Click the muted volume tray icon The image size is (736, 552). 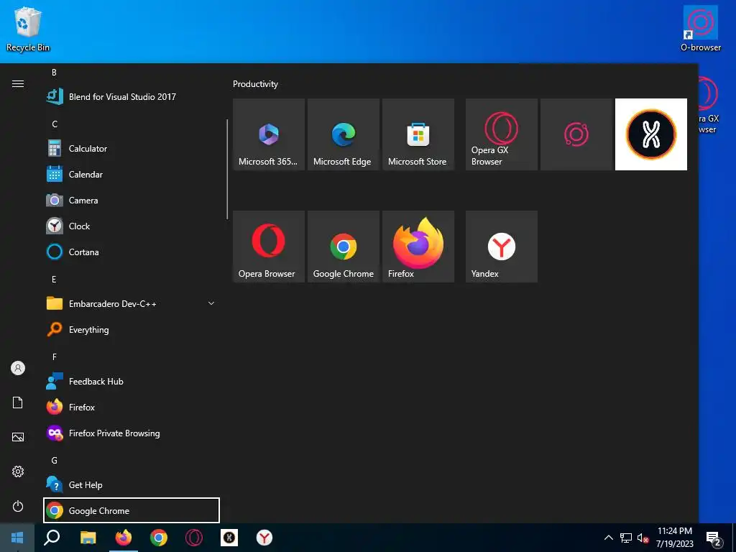point(643,538)
